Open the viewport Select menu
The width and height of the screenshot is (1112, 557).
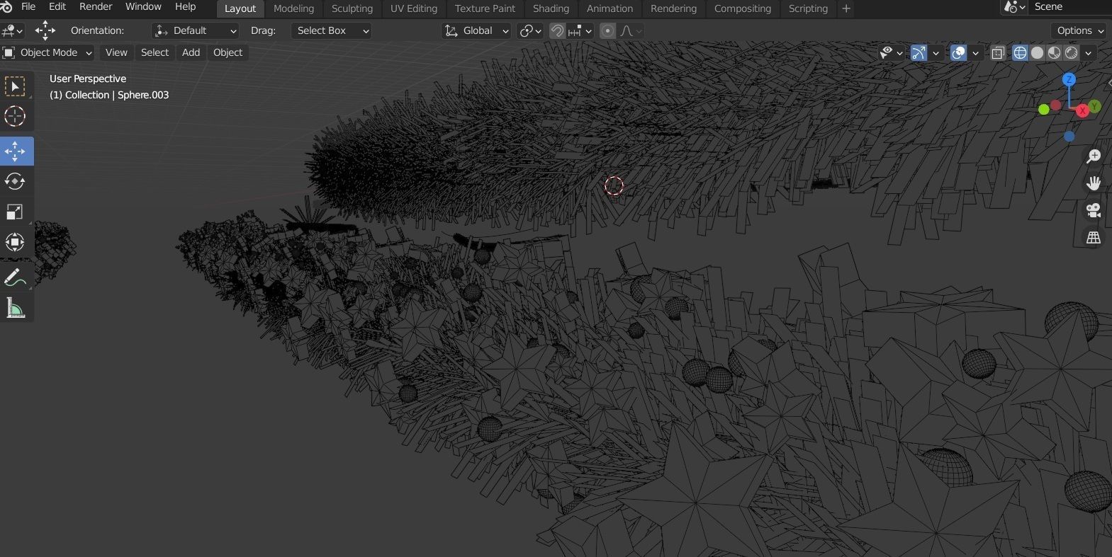tap(155, 52)
